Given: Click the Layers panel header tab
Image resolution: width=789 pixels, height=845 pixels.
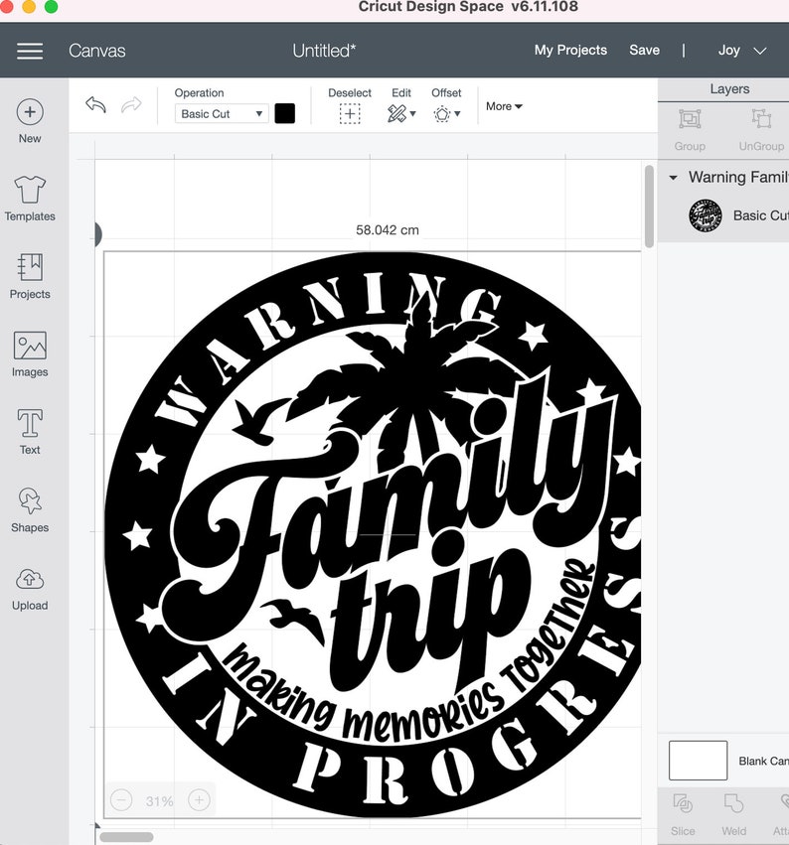Looking at the screenshot, I should (729, 89).
